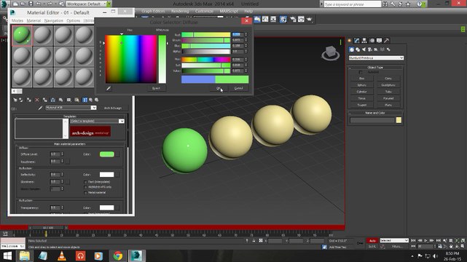Click OK in the Color Selector dialog

tap(219, 88)
